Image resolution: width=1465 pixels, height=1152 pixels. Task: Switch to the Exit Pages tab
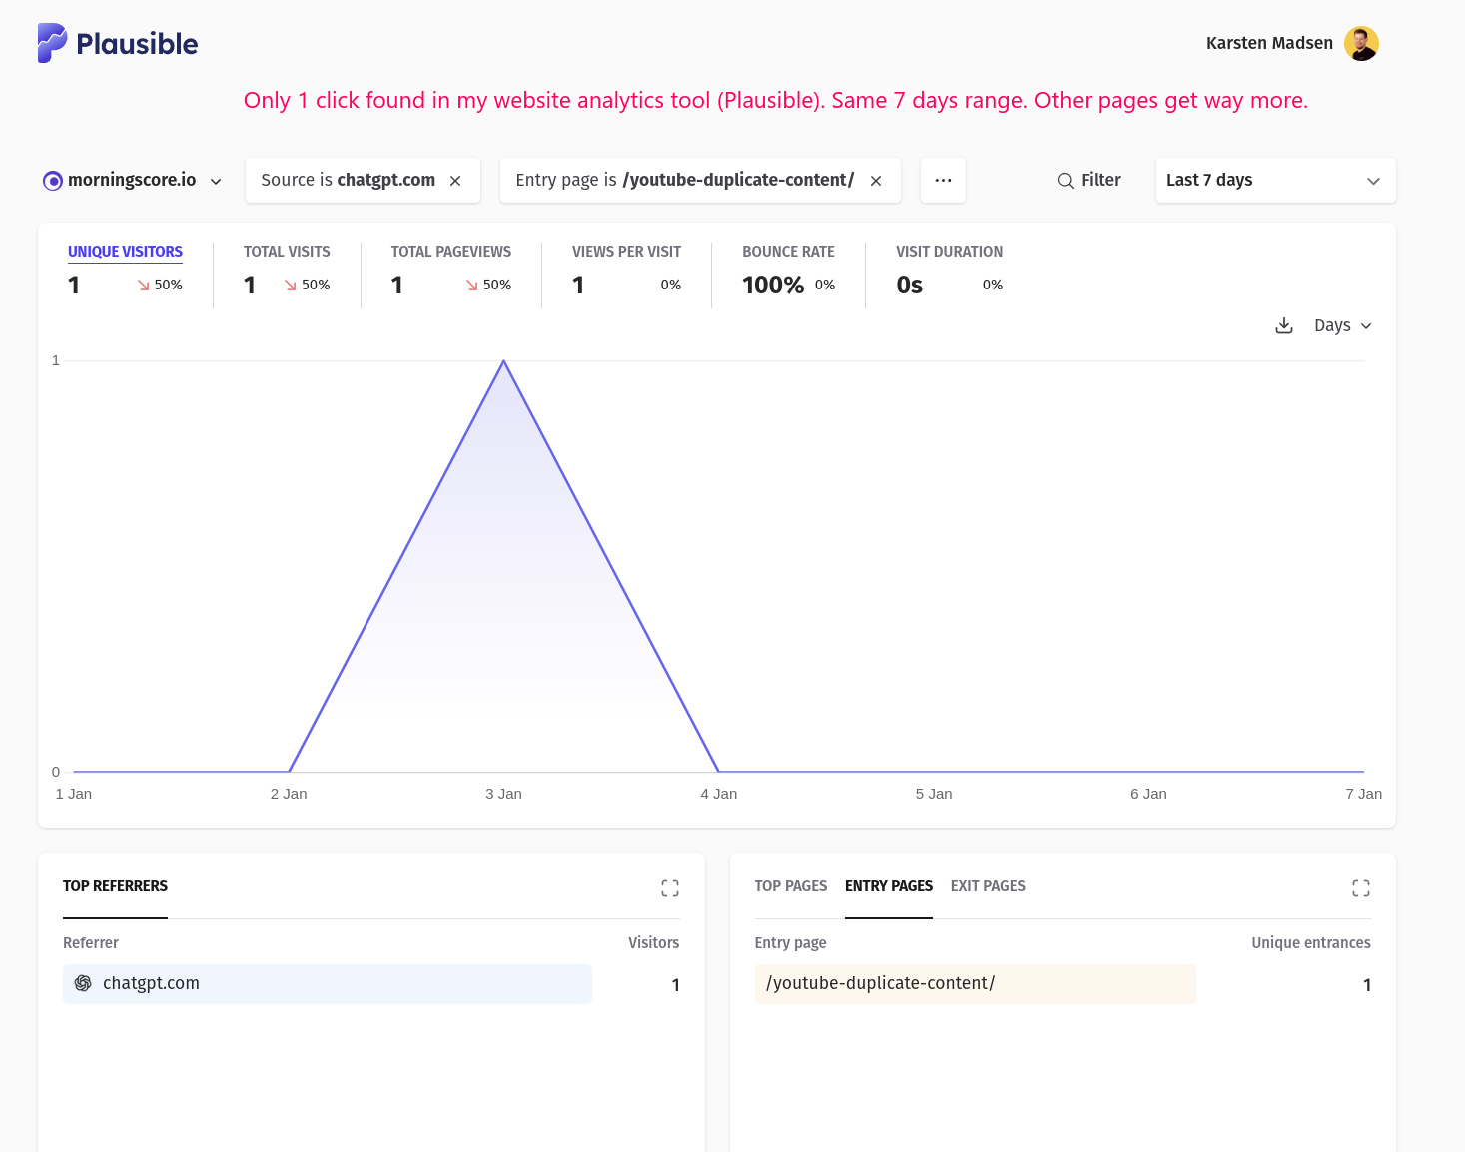pos(988,886)
